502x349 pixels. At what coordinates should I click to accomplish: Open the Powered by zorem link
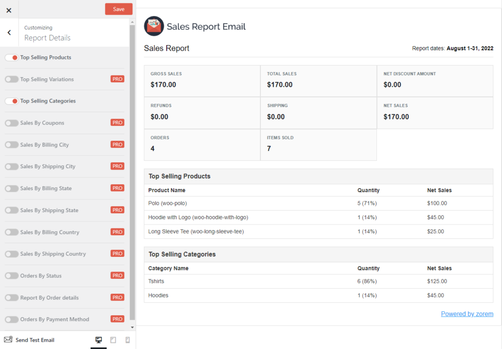467,314
